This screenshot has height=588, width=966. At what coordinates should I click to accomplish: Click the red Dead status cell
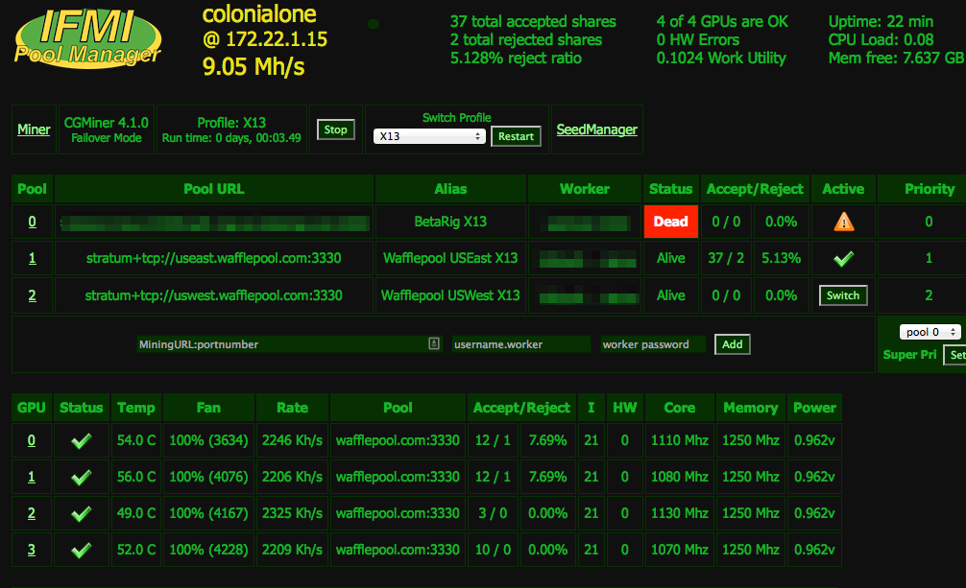(671, 222)
